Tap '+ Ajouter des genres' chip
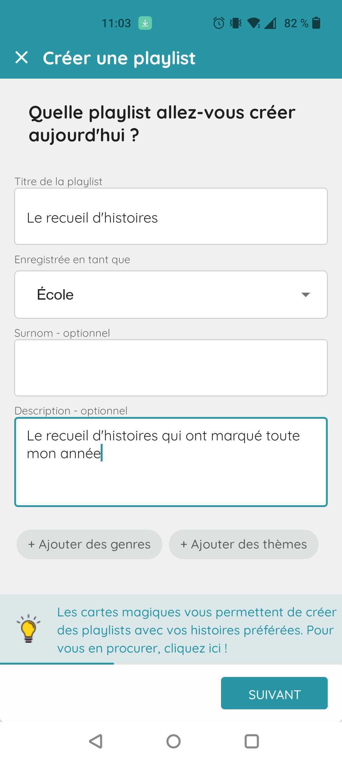 point(89,544)
